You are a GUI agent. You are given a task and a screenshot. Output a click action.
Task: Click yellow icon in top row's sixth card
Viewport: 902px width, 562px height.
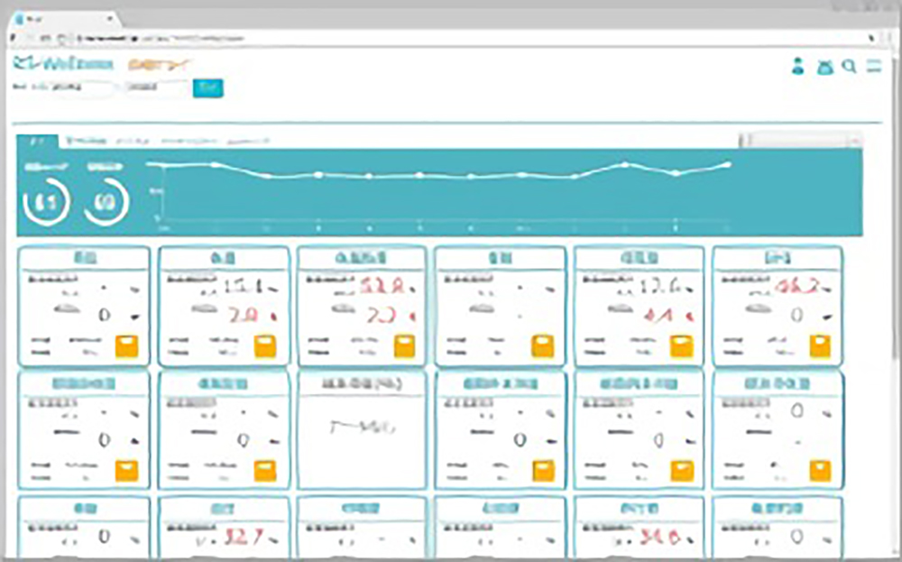pos(820,346)
